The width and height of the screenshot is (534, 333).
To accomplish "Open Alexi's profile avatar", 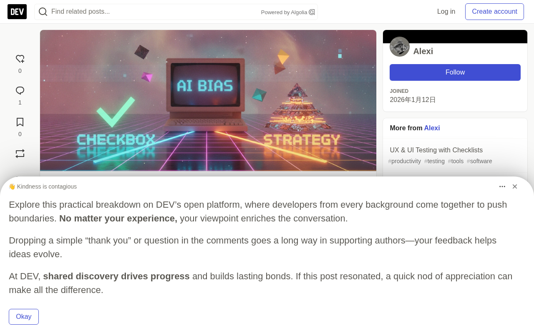I will coord(400,47).
